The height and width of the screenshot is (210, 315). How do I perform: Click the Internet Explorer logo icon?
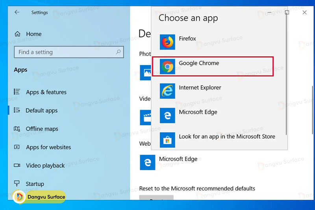pos(167,91)
